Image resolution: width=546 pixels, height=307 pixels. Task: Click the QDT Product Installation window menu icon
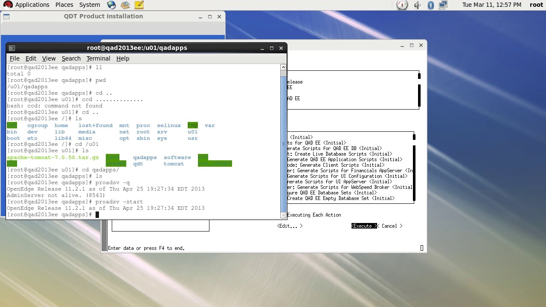pyautogui.click(x=6, y=17)
